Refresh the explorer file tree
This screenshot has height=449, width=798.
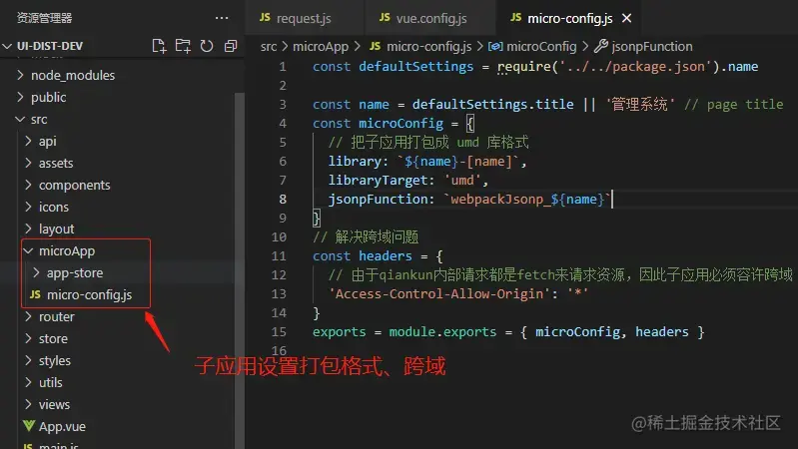[207, 46]
